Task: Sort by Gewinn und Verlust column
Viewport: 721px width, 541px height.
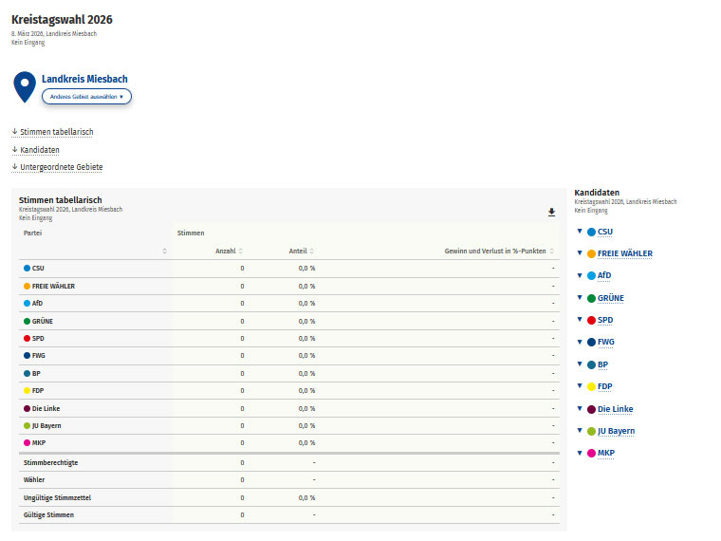Action: 553,251
